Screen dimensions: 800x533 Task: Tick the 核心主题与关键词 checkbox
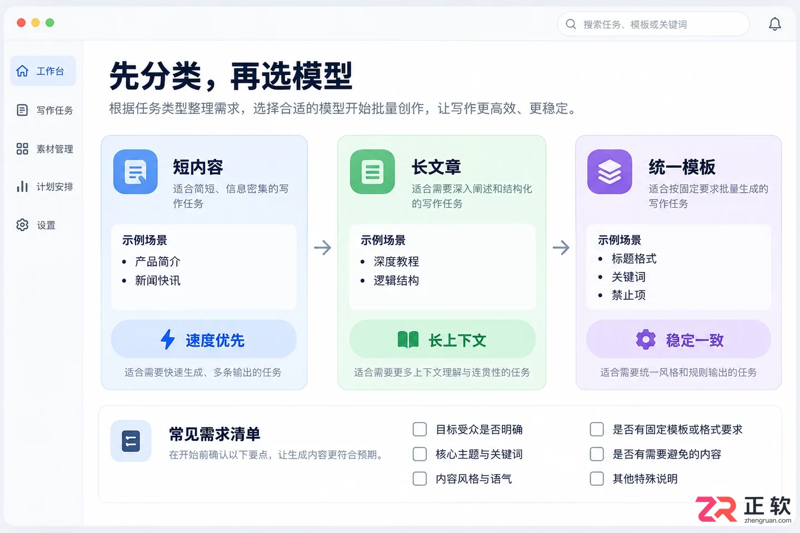coord(420,454)
